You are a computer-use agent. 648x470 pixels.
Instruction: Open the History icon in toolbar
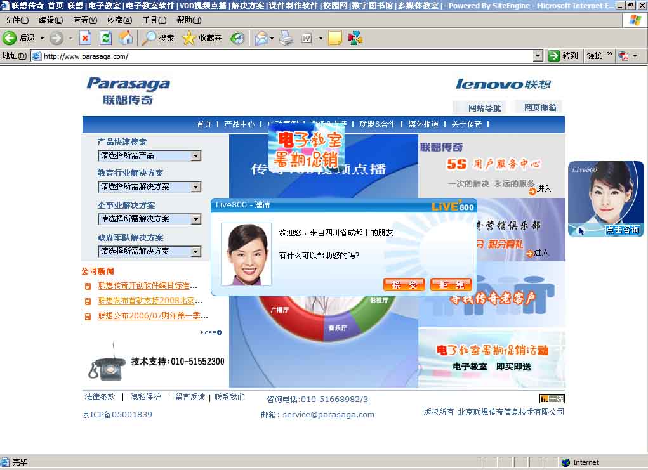coord(237,38)
